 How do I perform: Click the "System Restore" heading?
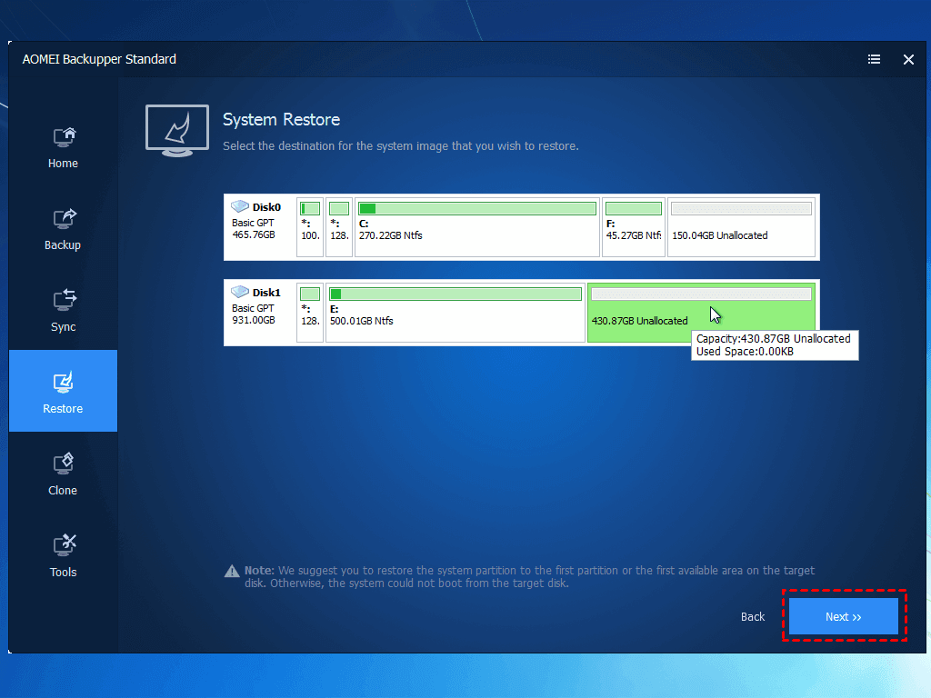click(282, 119)
